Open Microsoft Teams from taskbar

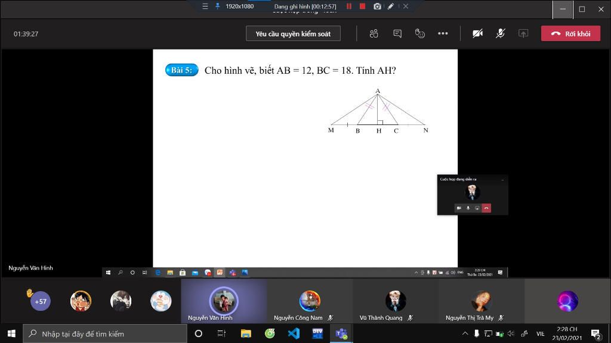tap(341, 333)
